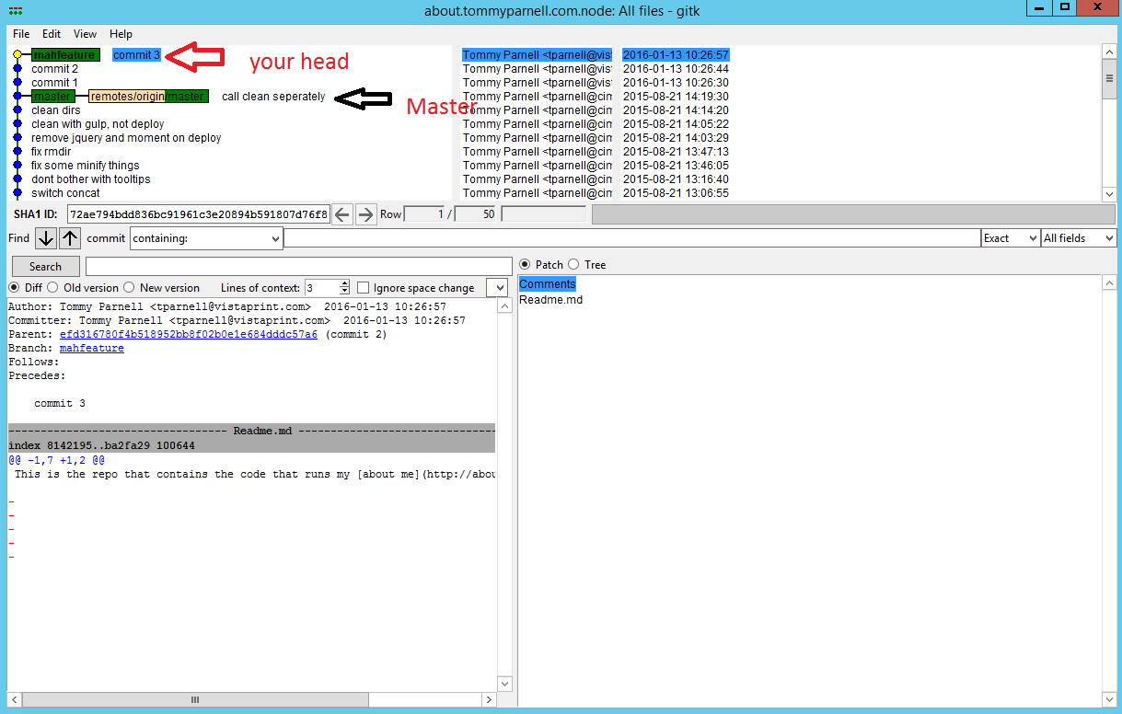Open the All fields dropdown
The height and width of the screenshot is (714, 1122).
(x=1077, y=238)
